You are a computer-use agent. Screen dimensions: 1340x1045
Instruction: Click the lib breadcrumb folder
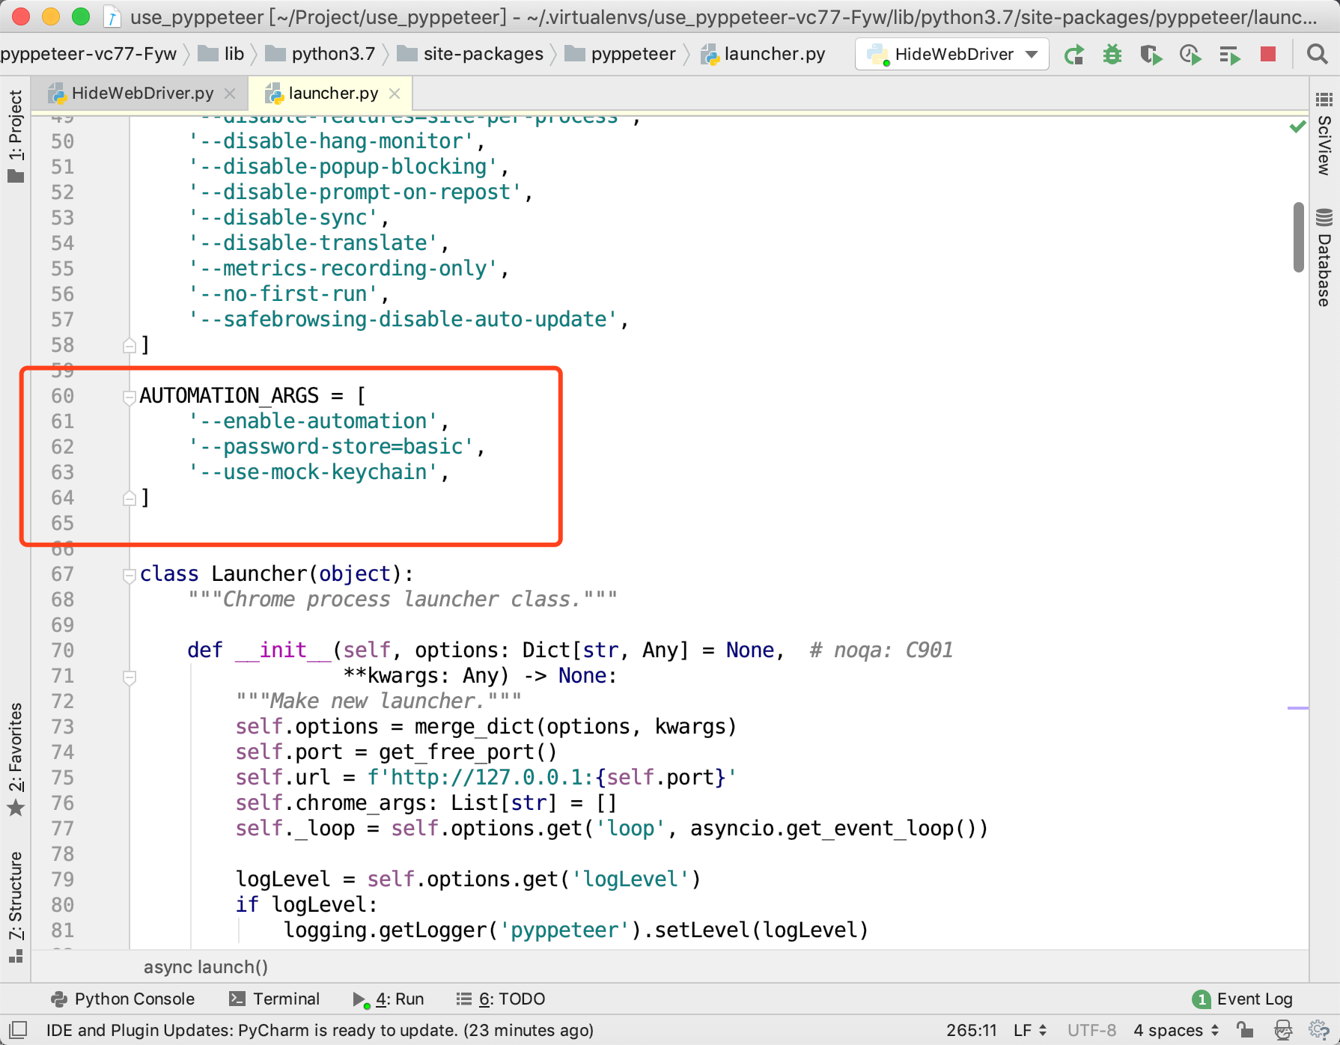[x=222, y=54]
